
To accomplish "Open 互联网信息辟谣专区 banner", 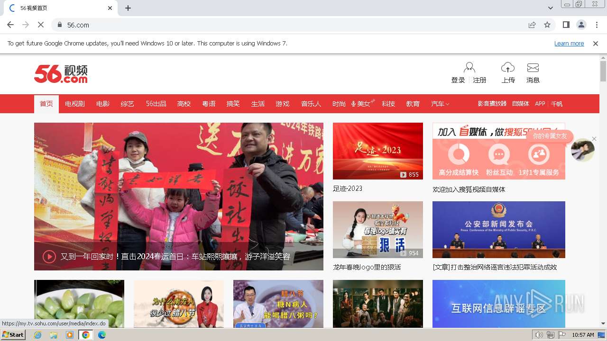I will coord(499,304).
